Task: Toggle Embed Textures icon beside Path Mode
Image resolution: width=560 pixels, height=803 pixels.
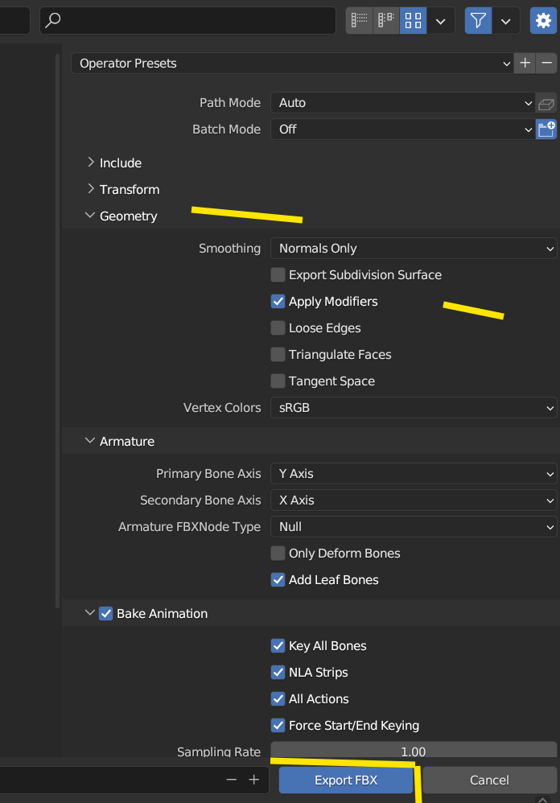Action: [546, 103]
